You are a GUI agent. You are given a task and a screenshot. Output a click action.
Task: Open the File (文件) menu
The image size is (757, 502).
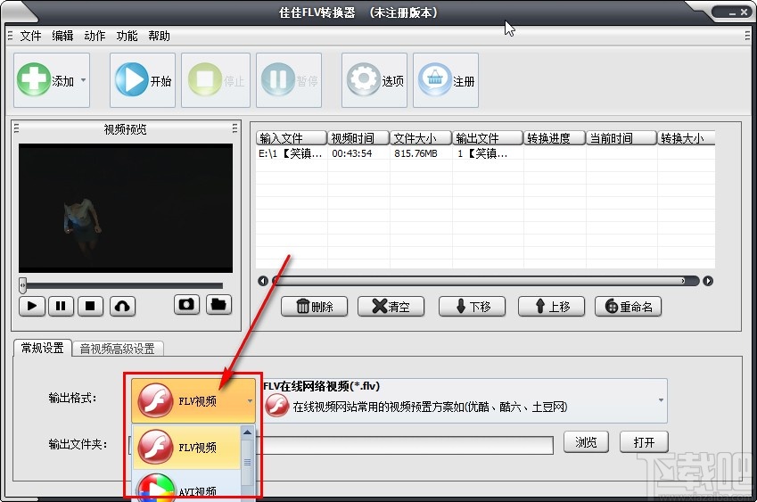[x=31, y=36]
